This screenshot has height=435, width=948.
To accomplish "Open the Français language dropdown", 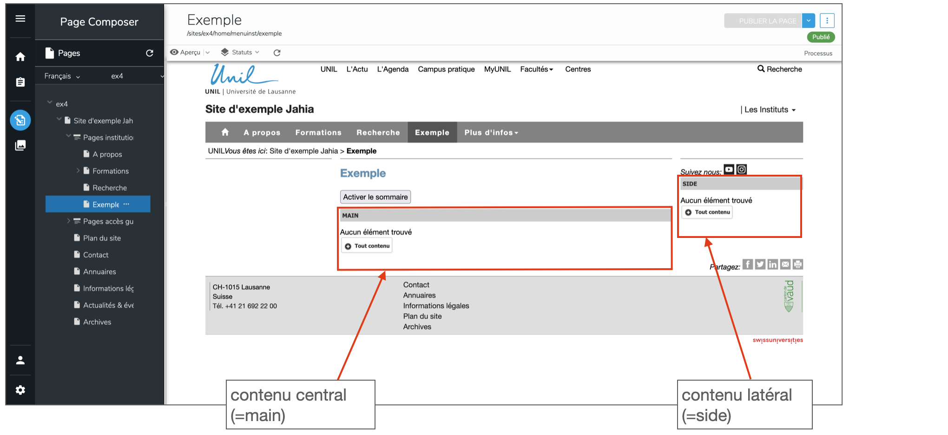I will tap(62, 76).
